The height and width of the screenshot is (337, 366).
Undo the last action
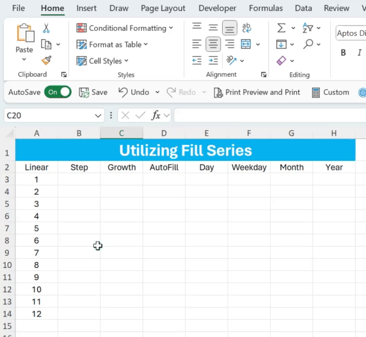[134, 92]
